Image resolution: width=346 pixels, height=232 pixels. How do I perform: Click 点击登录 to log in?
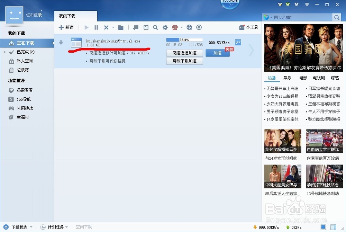tap(34, 15)
